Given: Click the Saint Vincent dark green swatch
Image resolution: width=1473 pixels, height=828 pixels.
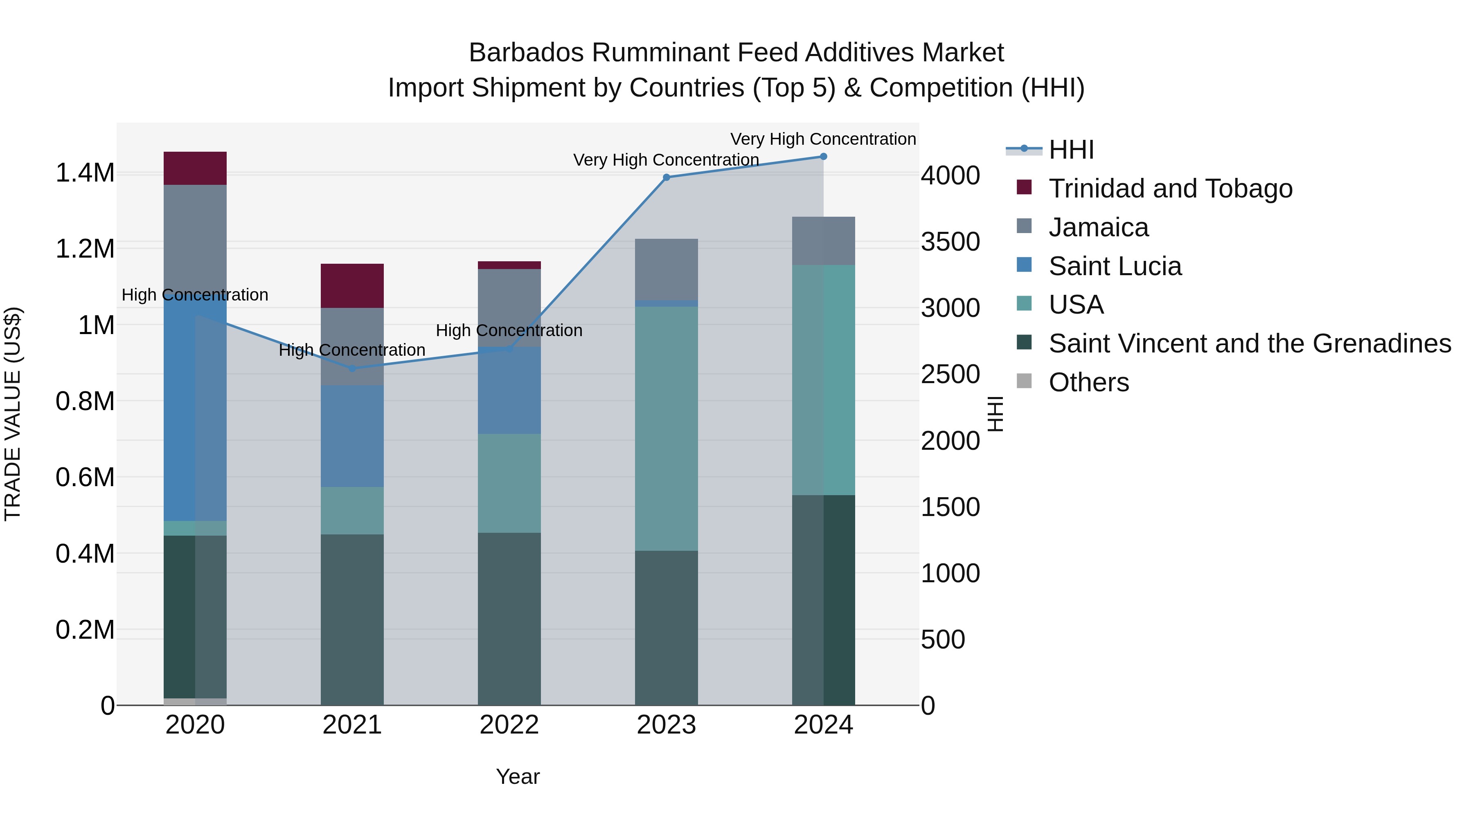Looking at the screenshot, I should (1024, 342).
